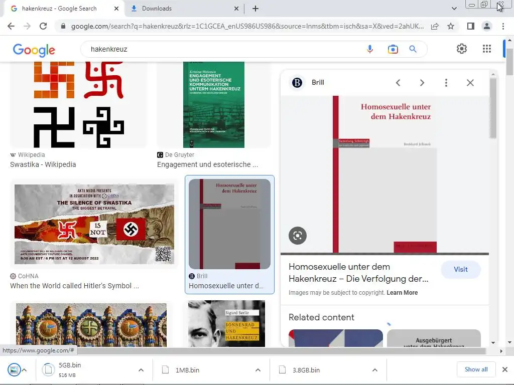The width and height of the screenshot is (514, 385).
Task: Click the preview panel scroll-down arrow
Action: tap(493, 343)
